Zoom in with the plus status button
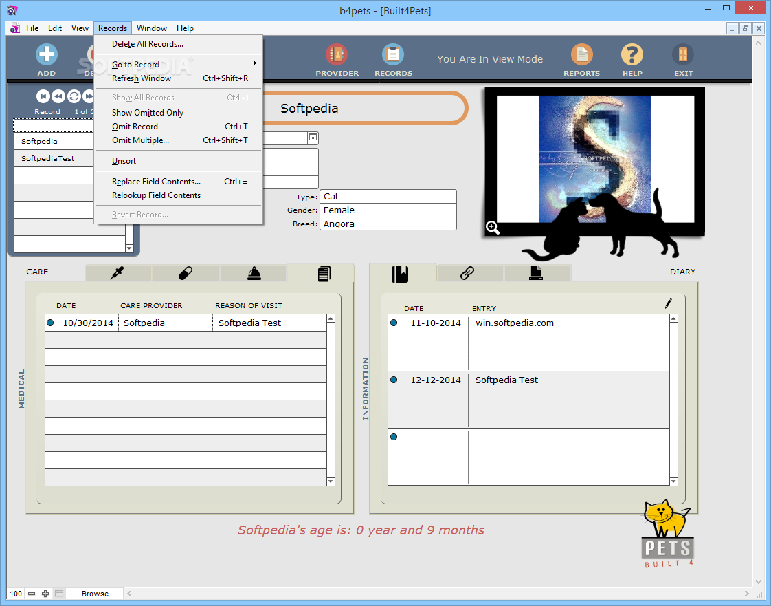Screen dimensions: 771x606 click(45, 594)
